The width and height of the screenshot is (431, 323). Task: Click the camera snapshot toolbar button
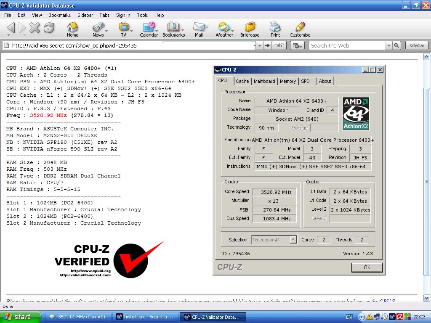click(297, 45)
